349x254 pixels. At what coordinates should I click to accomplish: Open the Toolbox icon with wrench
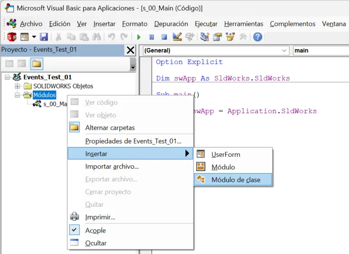point(243,37)
